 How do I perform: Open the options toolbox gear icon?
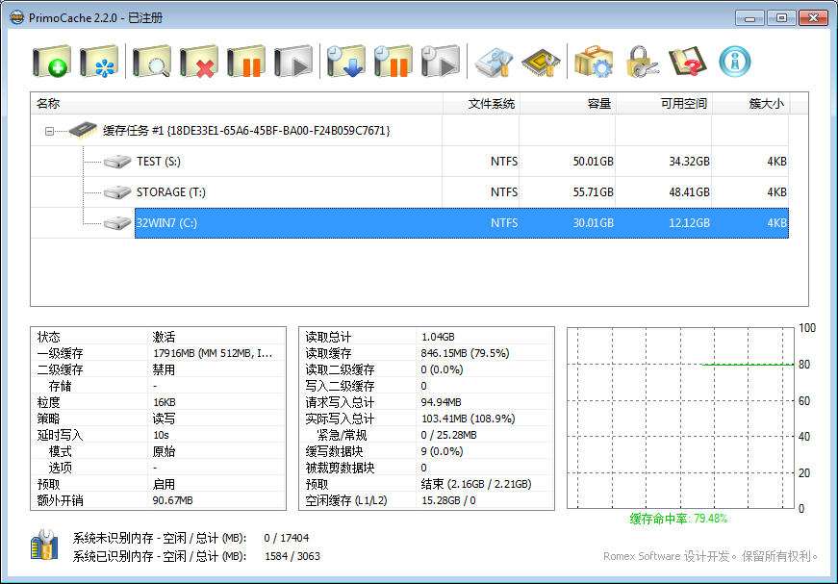594,61
